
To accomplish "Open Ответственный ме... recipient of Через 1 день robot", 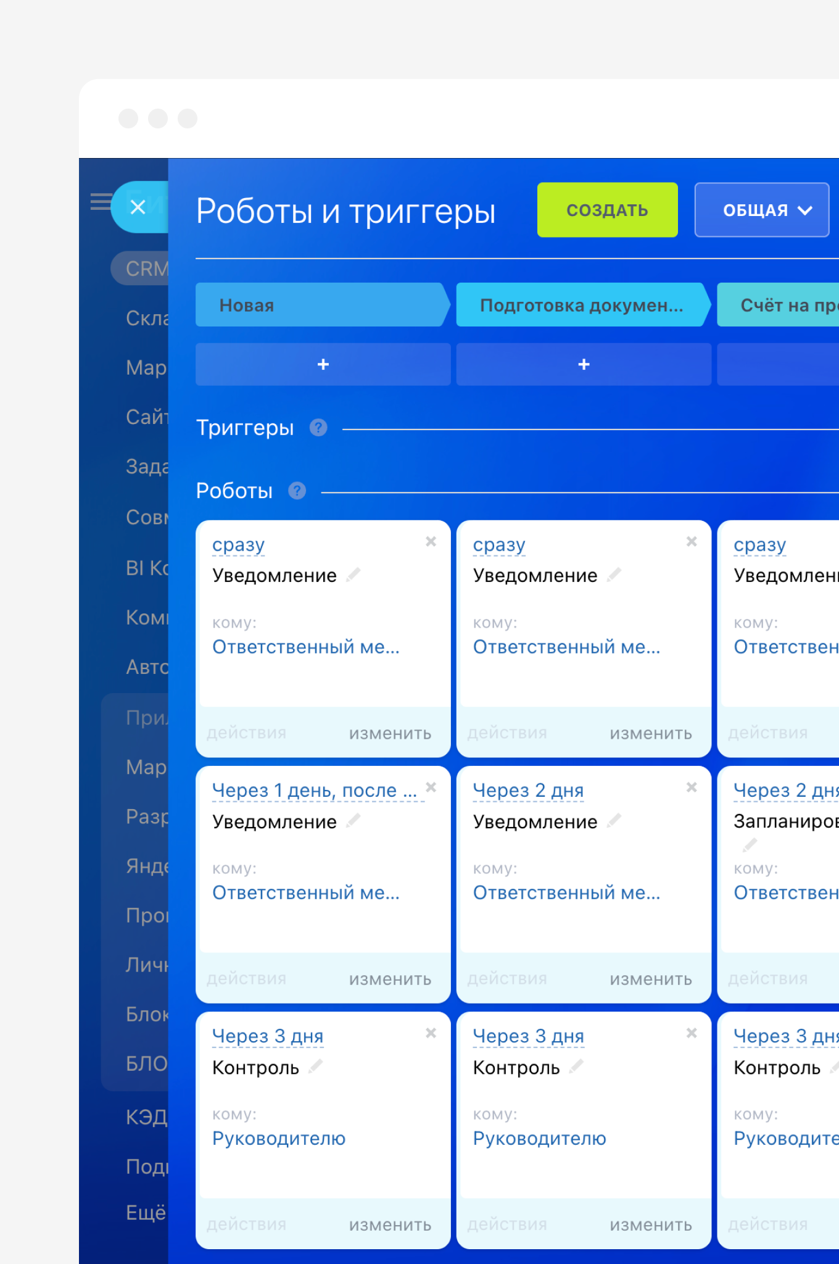I will click(x=306, y=892).
